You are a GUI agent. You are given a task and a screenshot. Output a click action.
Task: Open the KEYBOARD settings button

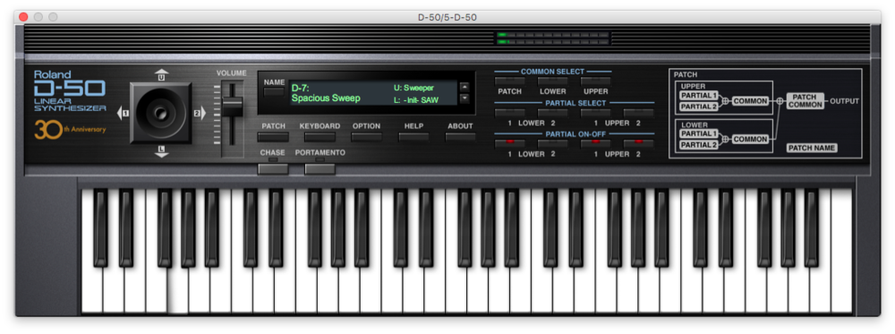320,137
